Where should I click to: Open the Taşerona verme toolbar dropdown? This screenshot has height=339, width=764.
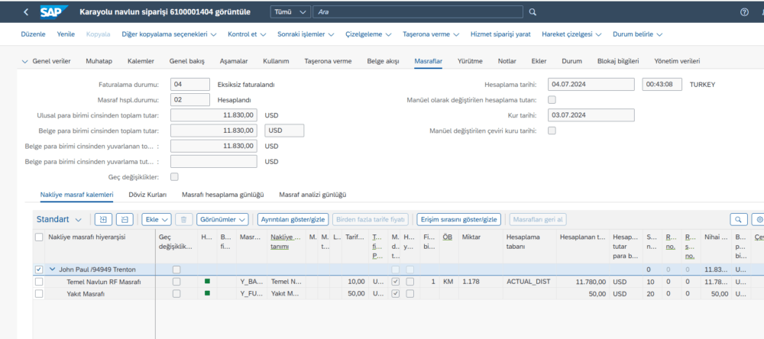pos(430,34)
